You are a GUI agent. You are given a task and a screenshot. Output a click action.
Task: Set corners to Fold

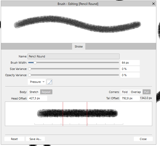point(125,92)
